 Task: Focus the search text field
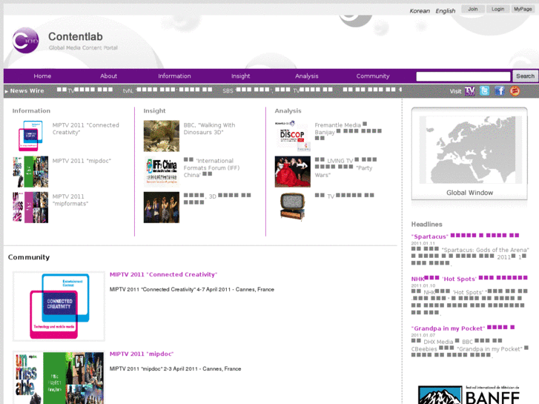463,76
